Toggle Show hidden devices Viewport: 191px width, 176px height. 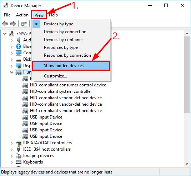coord(71,66)
